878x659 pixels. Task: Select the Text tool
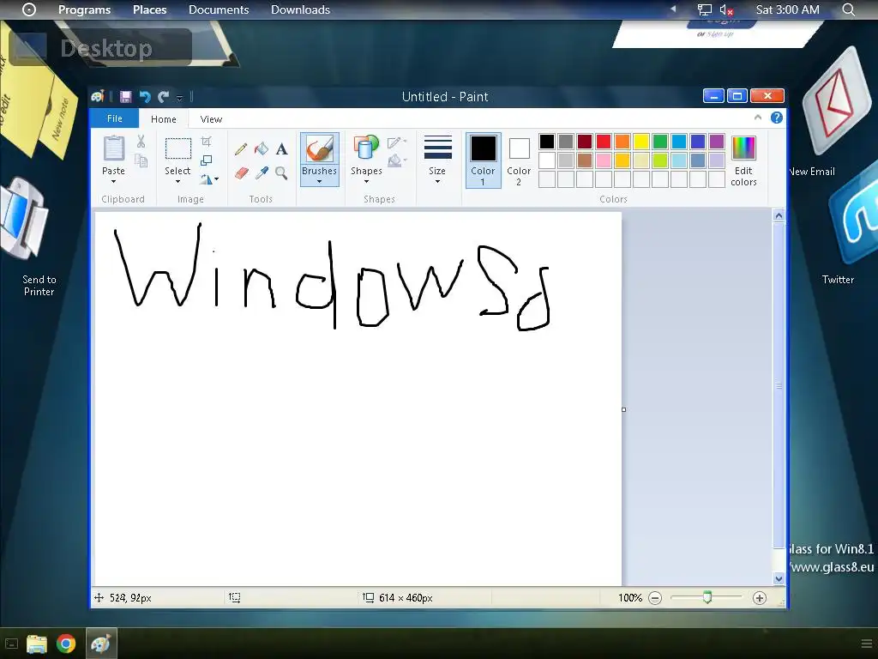click(x=281, y=149)
